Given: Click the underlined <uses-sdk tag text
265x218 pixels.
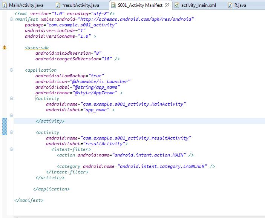Looking at the screenshot, I should (37, 48).
